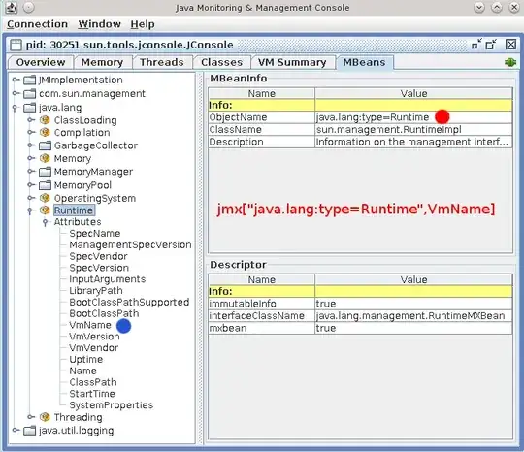Viewport: 524px width, 452px height.
Task: Switch to the Overview tab
Action: click(41, 62)
